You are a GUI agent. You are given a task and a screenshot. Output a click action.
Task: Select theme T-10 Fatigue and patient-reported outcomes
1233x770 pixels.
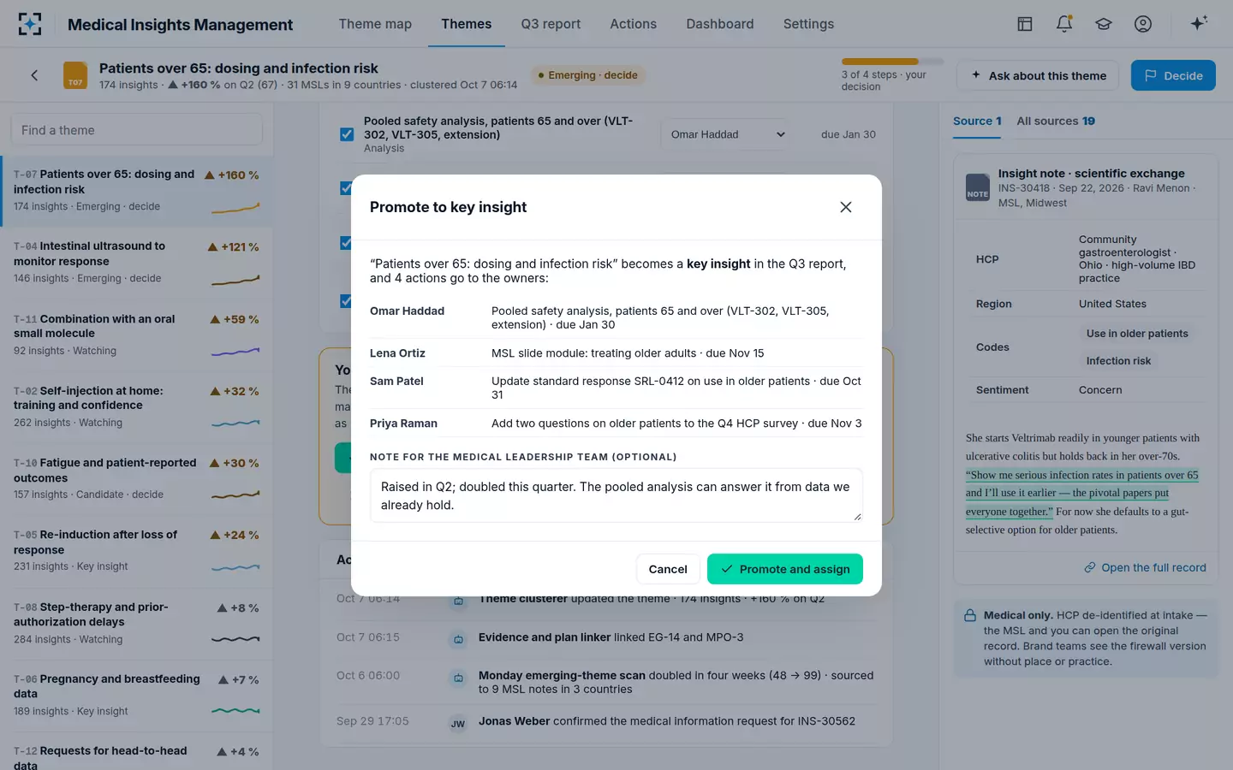click(x=137, y=478)
